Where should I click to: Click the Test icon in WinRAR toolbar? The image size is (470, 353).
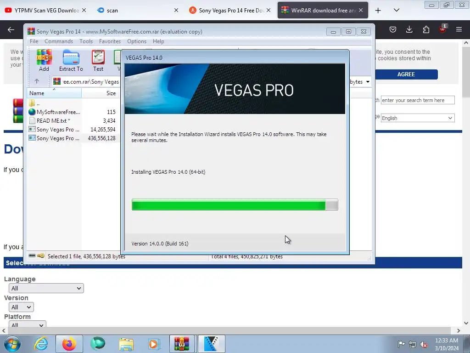[x=98, y=60]
